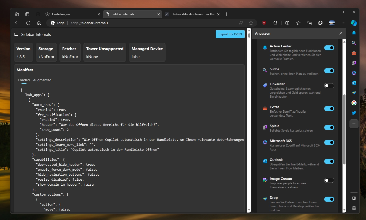The height and width of the screenshot is (220, 366).
Task: Select the Augmented manifest tab
Action: click(x=42, y=80)
